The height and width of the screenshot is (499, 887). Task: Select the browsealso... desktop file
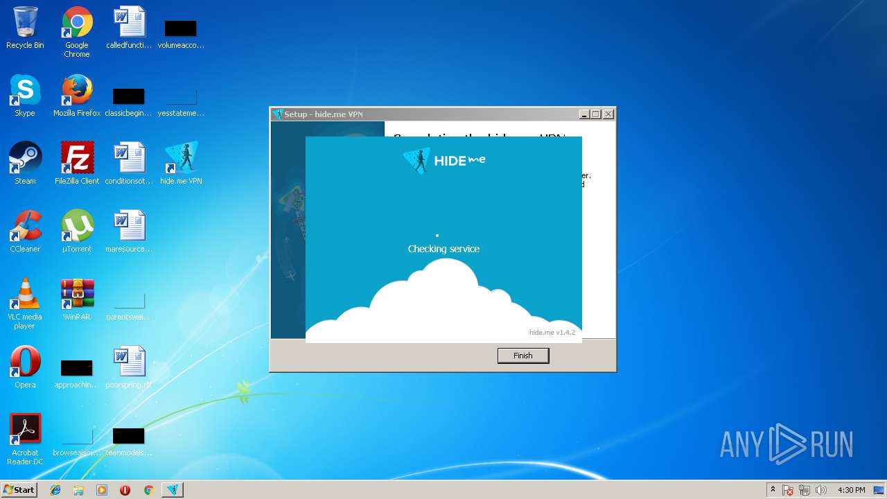click(x=76, y=442)
